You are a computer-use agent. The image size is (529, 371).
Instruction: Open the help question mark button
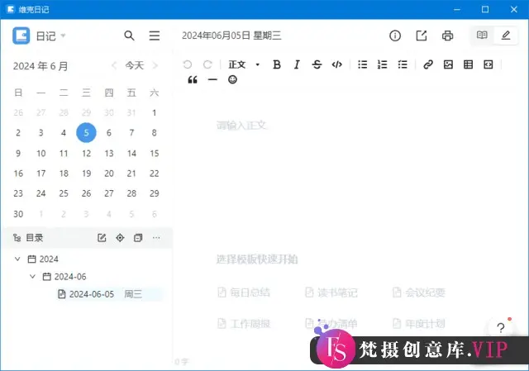point(501,327)
